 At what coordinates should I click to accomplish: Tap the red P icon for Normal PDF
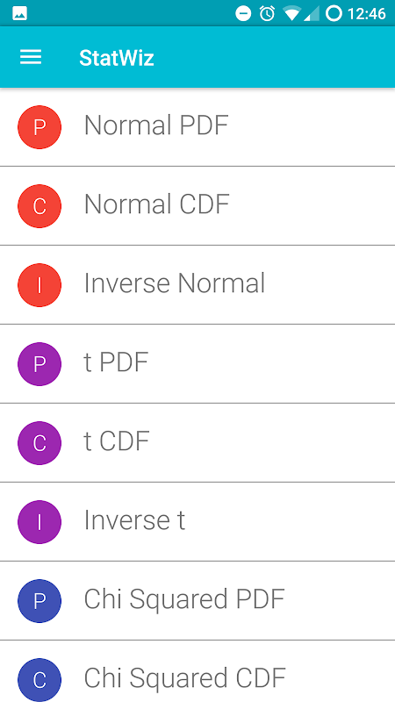pyautogui.click(x=39, y=127)
